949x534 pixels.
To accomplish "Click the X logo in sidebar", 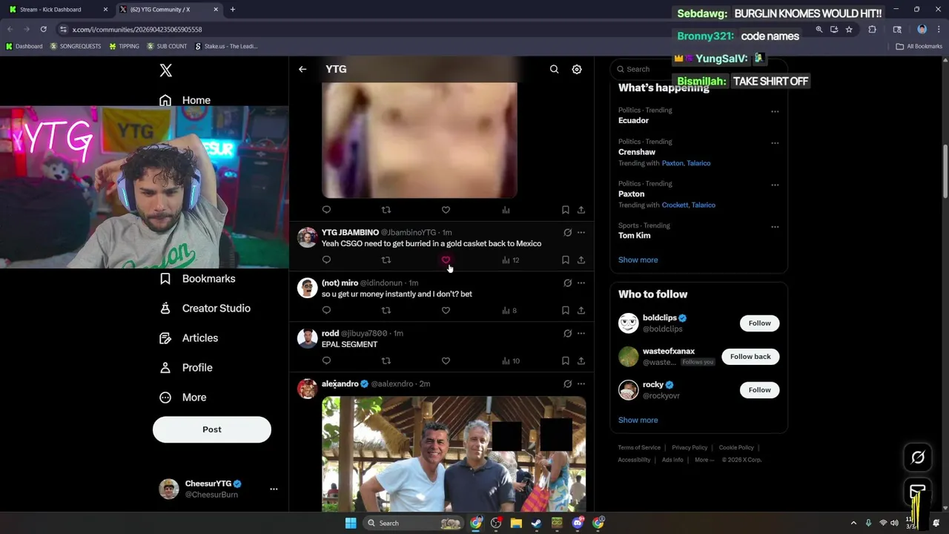I will [x=166, y=70].
